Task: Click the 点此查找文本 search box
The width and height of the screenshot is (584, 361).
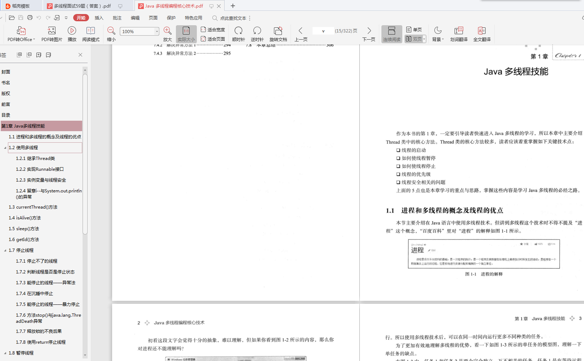Action: 229,18
